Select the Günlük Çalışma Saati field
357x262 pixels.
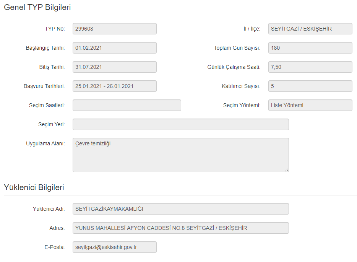310,67
